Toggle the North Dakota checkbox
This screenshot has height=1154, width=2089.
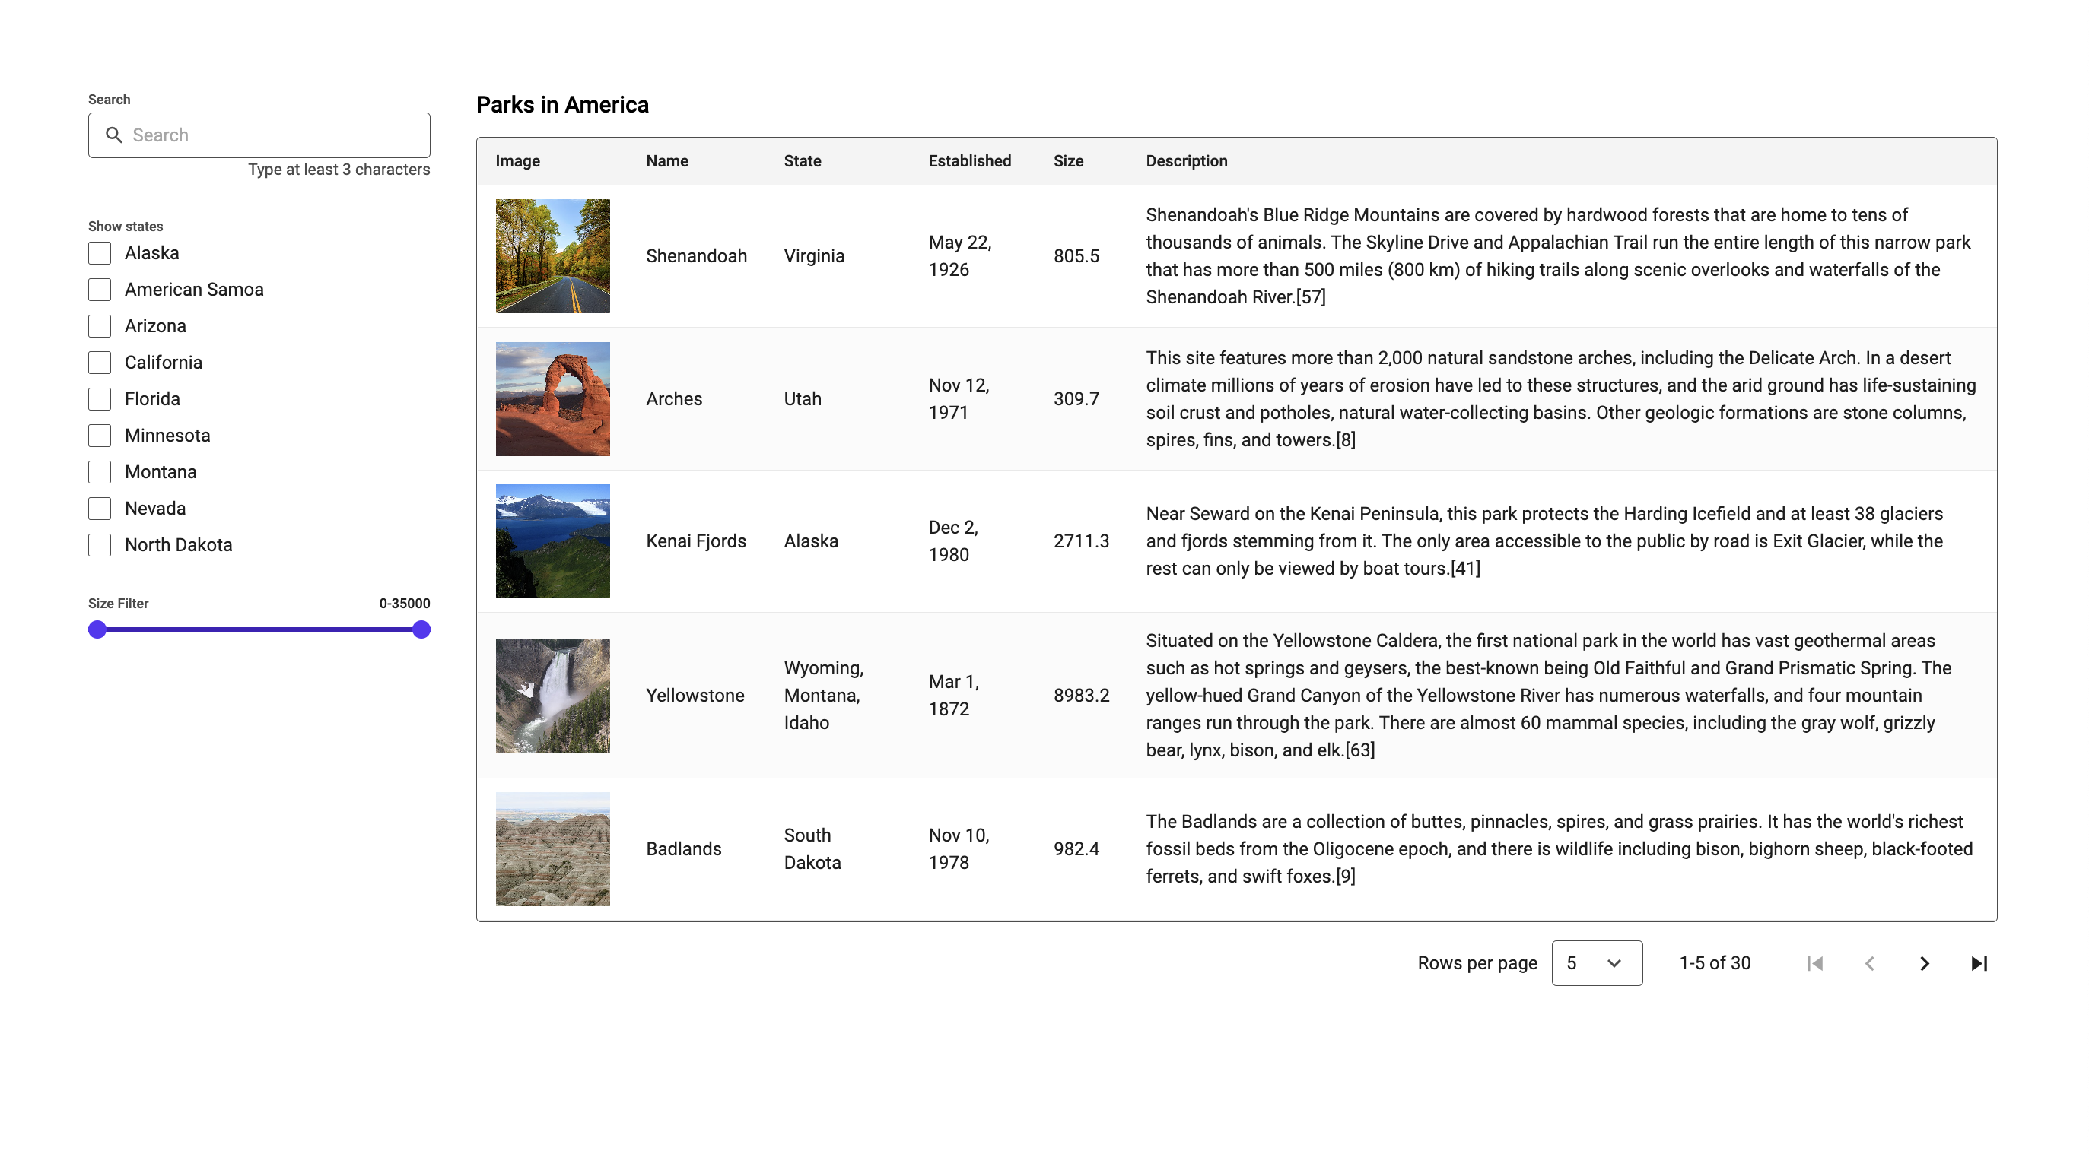pos(100,544)
